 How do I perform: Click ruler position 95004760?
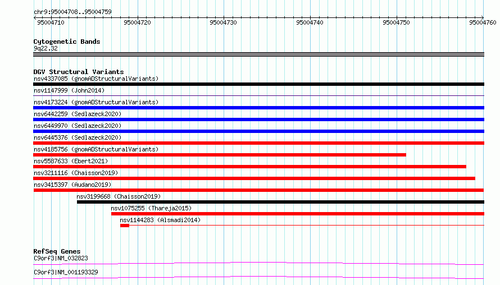click(x=483, y=22)
